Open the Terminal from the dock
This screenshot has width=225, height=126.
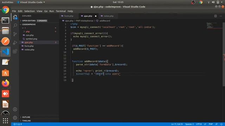click(6, 20)
